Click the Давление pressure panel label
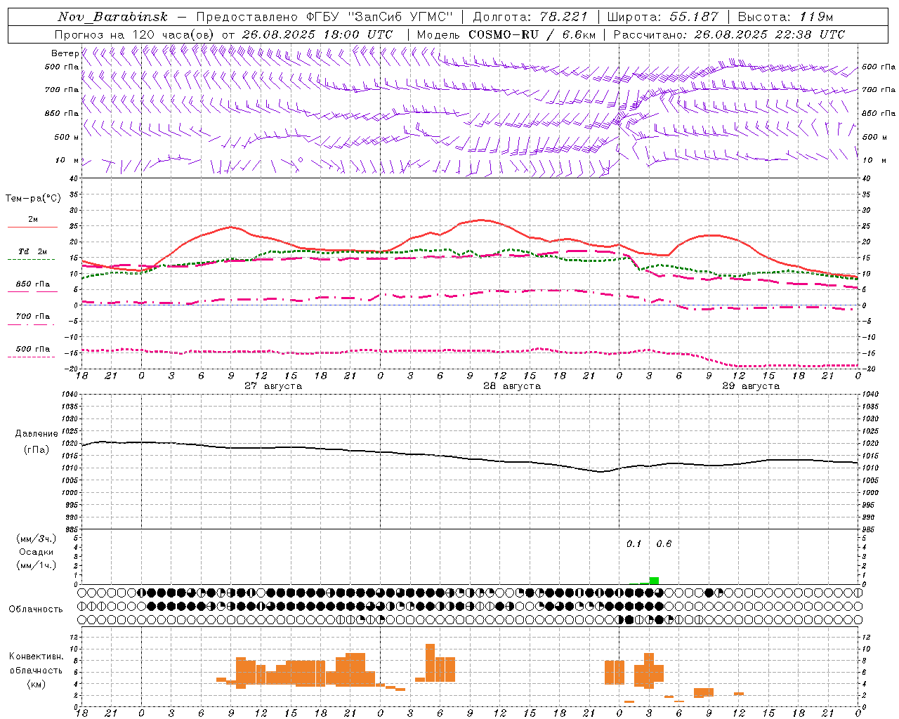 (x=37, y=434)
